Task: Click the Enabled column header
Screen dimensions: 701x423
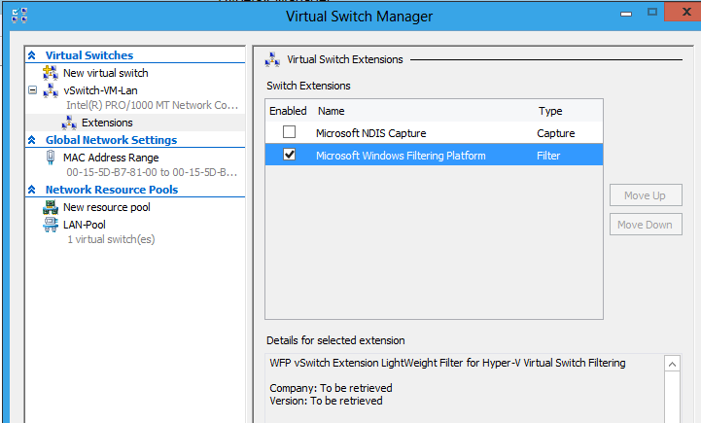Action: pyautogui.click(x=288, y=111)
